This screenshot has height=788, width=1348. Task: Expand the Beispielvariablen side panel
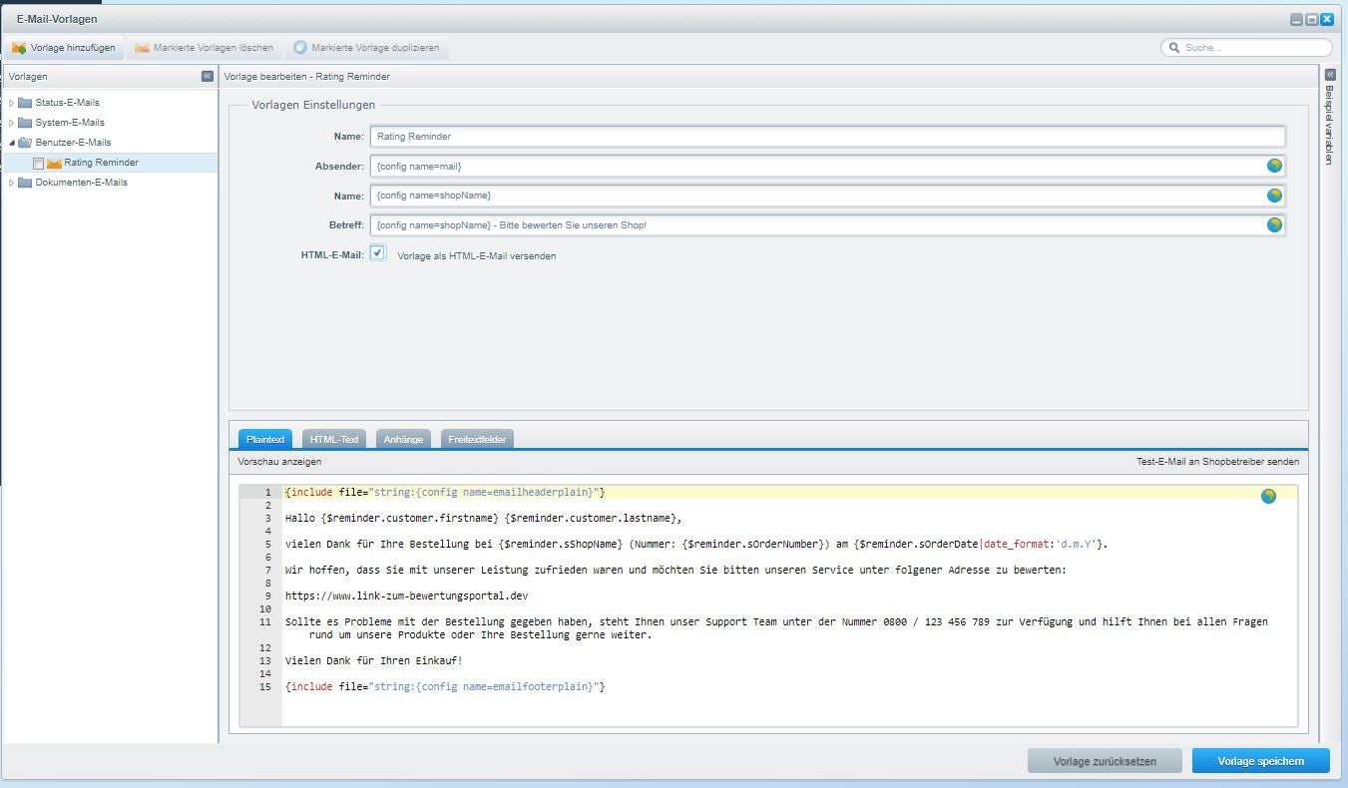(x=1330, y=75)
